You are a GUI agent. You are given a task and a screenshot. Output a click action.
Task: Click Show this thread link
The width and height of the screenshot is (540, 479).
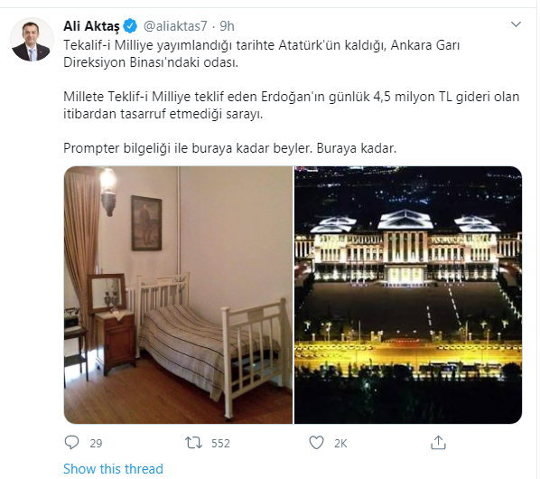(113, 469)
